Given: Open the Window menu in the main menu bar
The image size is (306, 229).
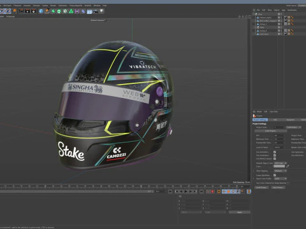Looking at the screenshot, I should (x=97, y=6).
